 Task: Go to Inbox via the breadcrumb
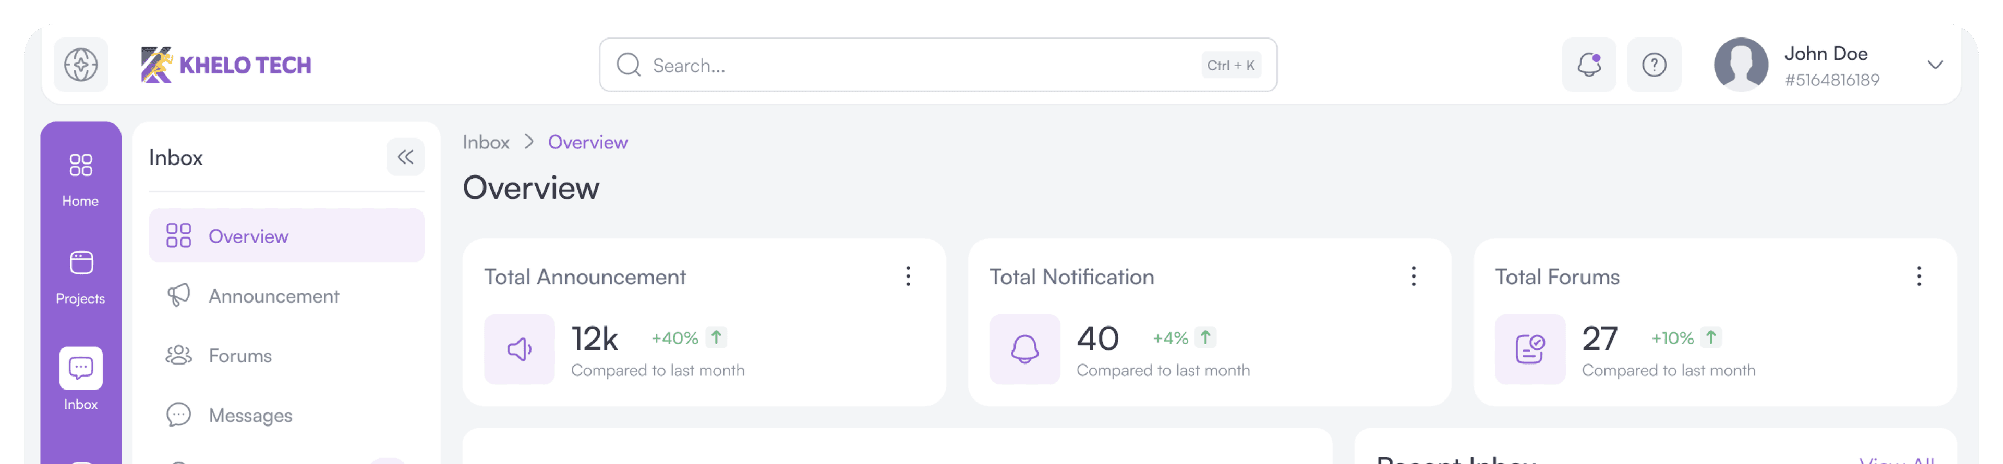(485, 142)
